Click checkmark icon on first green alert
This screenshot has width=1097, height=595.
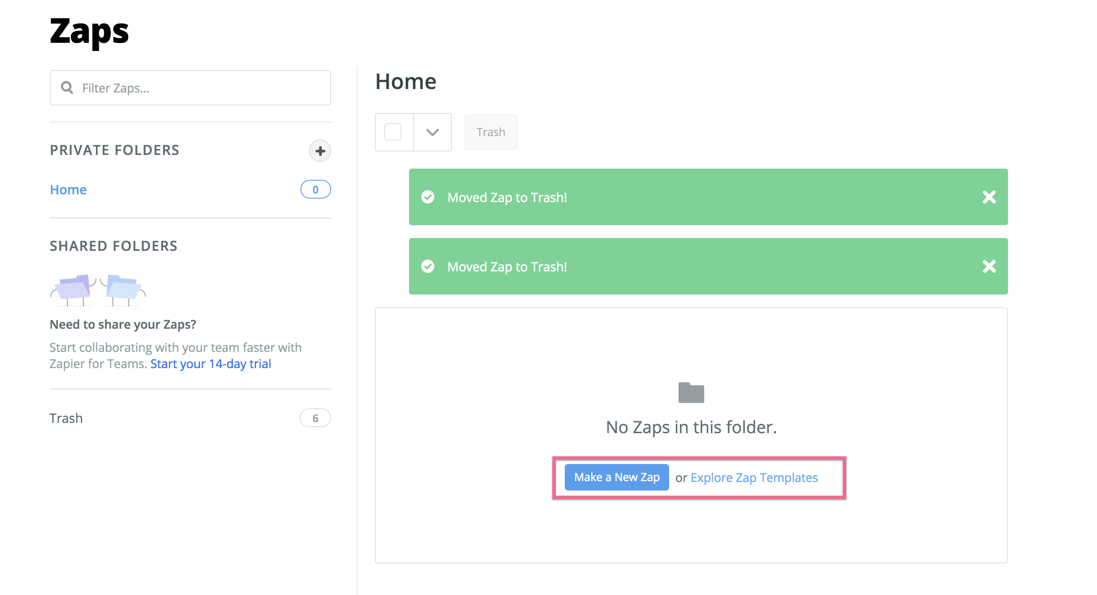(x=427, y=197)
